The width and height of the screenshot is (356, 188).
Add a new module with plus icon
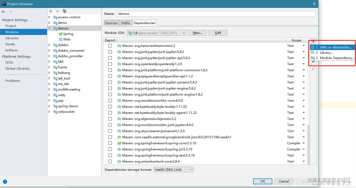[51, 11]
